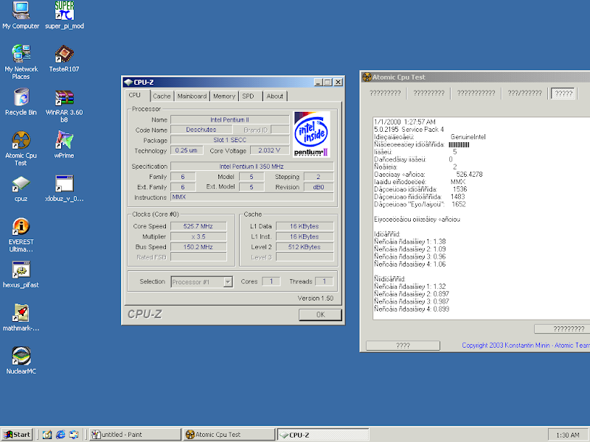Open the EVEREST Ultimate desktop icon
590x442 pixels.
[x=21, y=227]
